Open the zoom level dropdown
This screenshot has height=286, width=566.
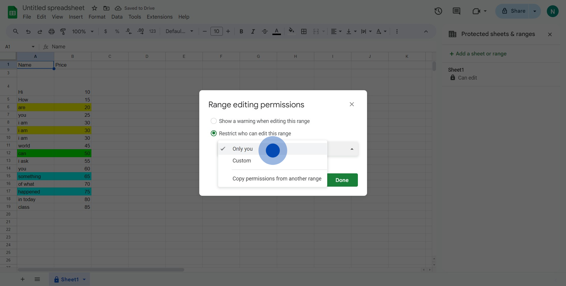point(83,32)
